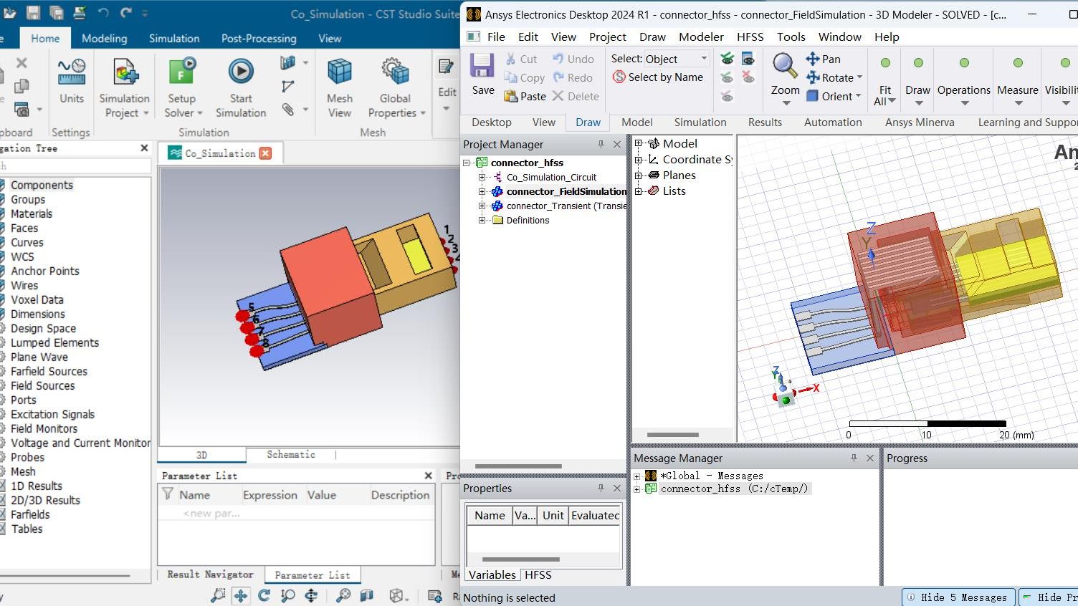Open the File menu in Ansys
Screen dimensions: 1078x606
[496, 37]
